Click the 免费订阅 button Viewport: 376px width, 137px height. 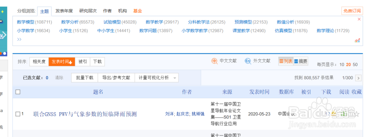[352, 11]
